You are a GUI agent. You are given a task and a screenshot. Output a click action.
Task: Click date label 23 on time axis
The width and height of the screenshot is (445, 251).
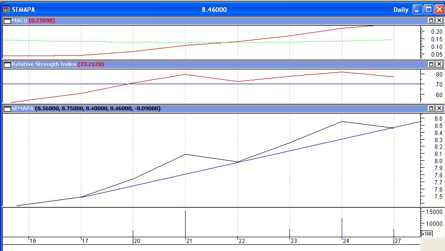point(294,241)
